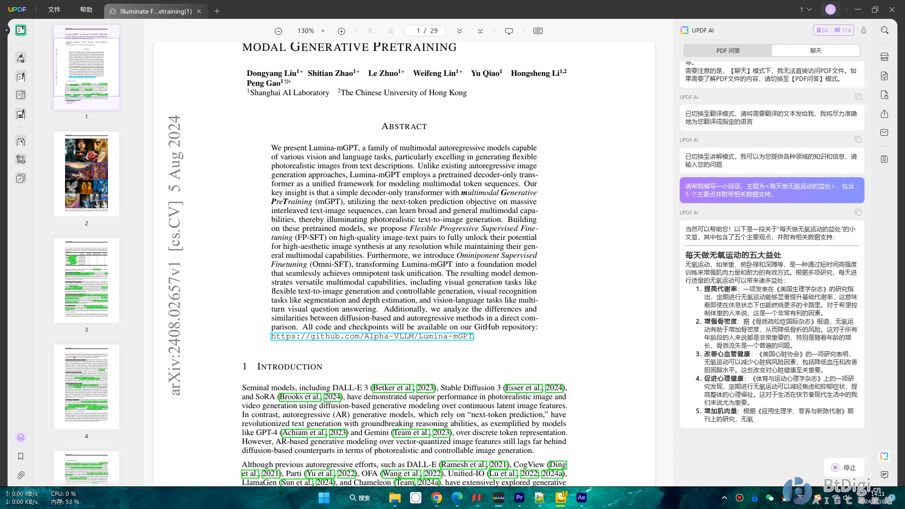Open Reader mode icon in left sidebar
This screenshot has width=905, height=509.
[20, 31]
